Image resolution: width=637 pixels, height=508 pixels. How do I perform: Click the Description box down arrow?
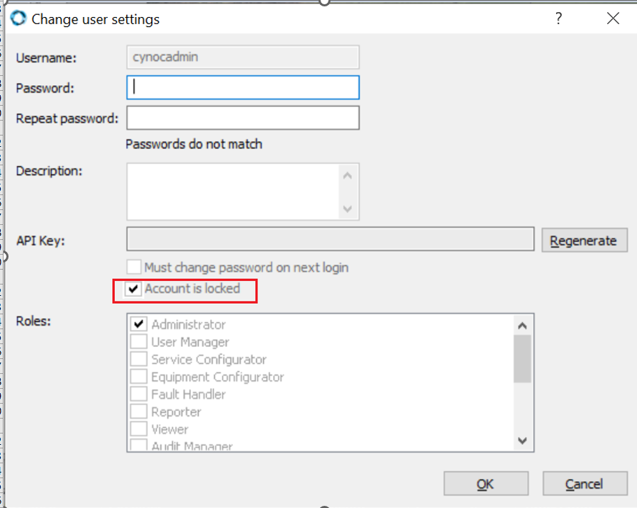tap(348, 209)
